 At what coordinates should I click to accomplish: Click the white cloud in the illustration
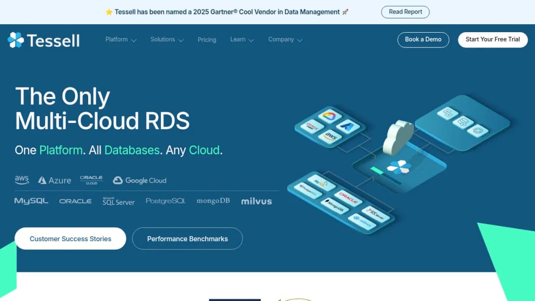398,137
